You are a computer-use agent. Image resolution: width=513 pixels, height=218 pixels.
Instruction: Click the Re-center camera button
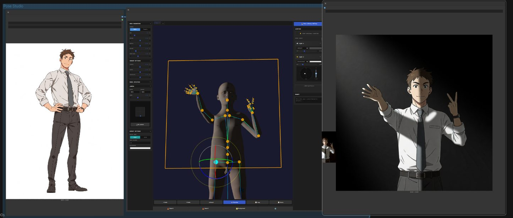(140, 125)
